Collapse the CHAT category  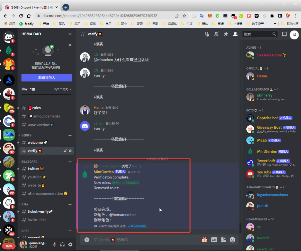pos(24,231)
